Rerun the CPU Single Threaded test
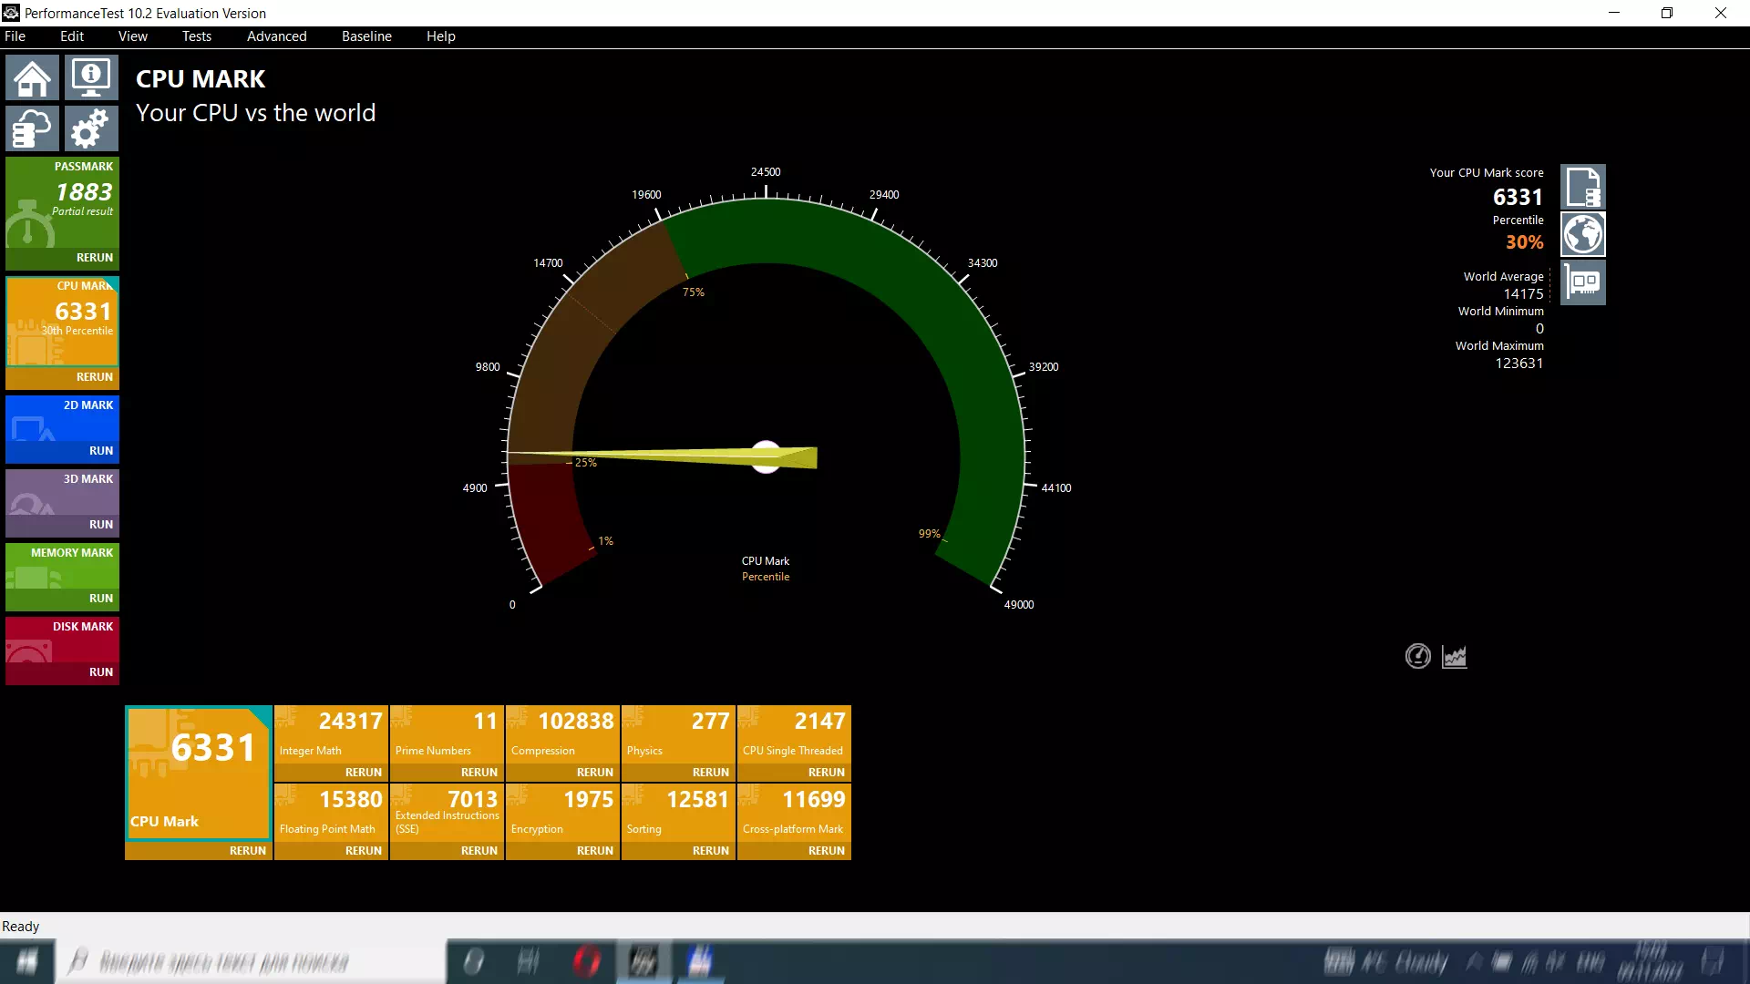Viewport: 1750px width, 984px height. 826,773
